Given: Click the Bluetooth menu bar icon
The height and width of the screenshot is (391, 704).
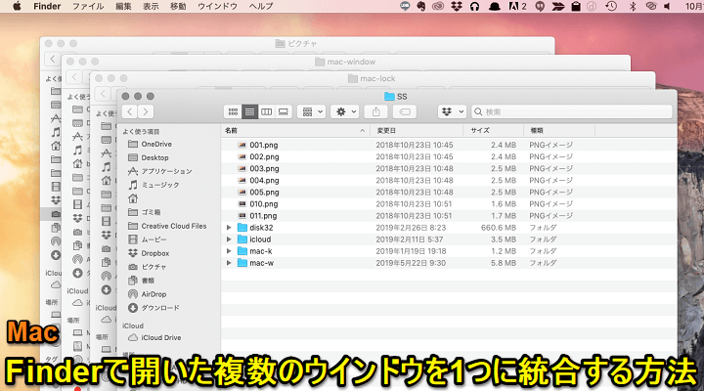Looking at the screenshot, I should click(633, 6).
